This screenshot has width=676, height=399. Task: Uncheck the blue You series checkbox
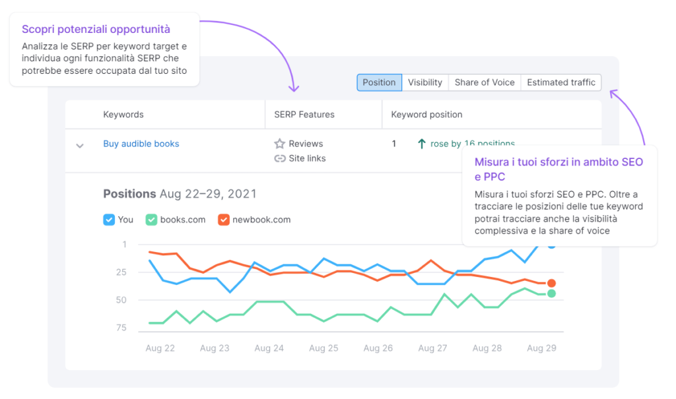coord(109,219)
